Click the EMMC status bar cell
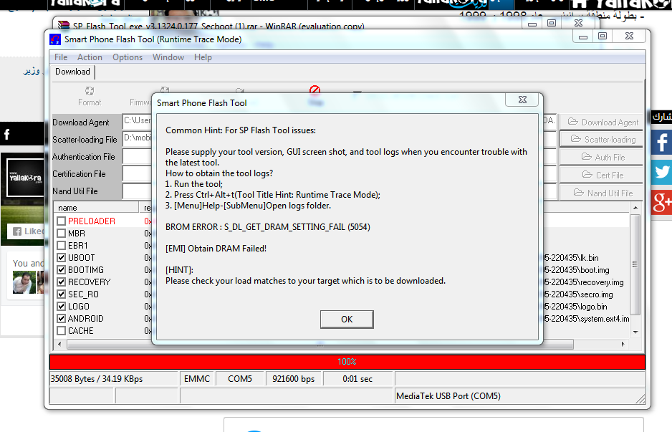Screen dimensions: 672x432 pos(197,379)
